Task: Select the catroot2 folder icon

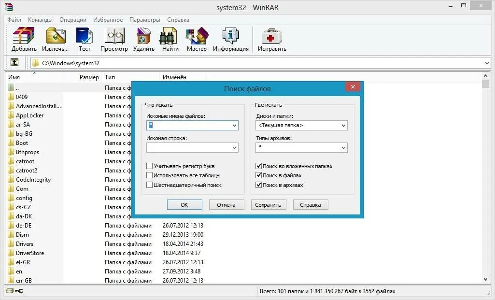Action: (x=11, y=170)
